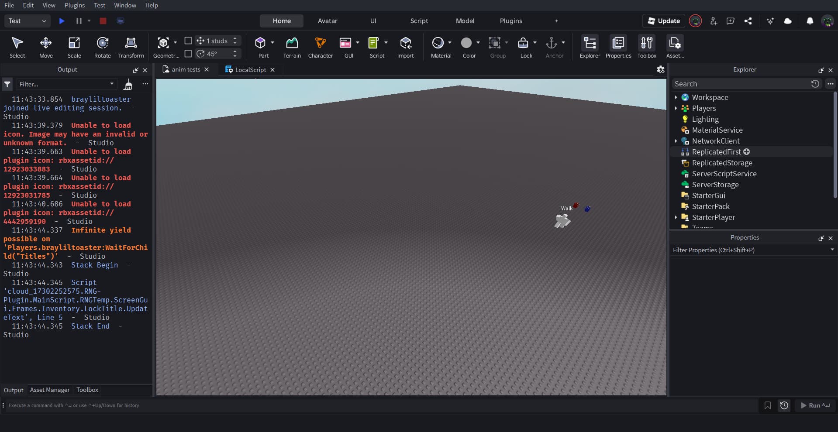The image size is (838, 432).
Task: Open the Toolbox from the ribbon
Action: pos(647,47)
